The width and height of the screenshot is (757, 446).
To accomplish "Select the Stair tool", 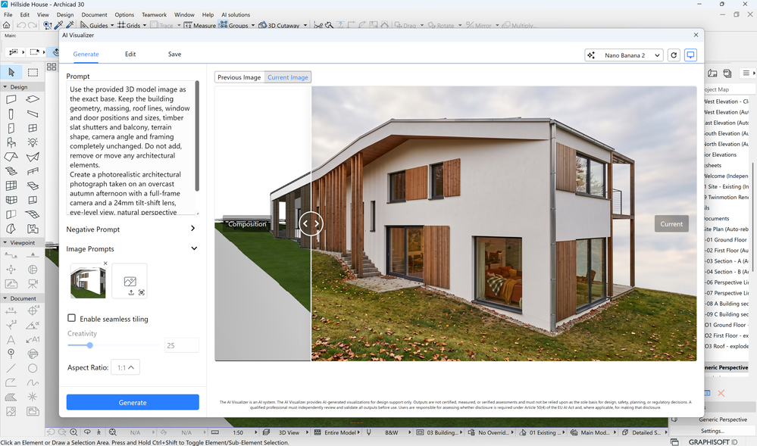I will pos(11,171).
